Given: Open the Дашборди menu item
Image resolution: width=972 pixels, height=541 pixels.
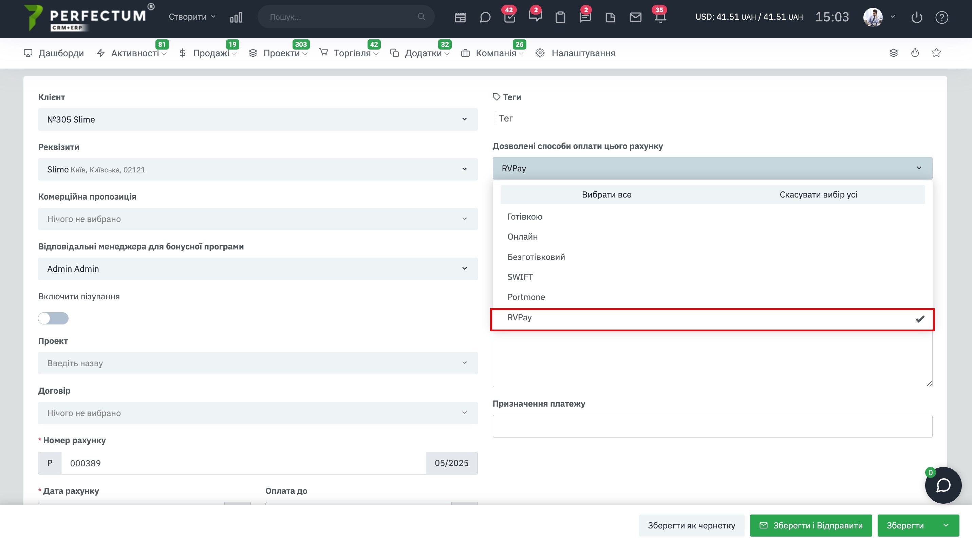Looking at the screenshot, I should [54, 53].
